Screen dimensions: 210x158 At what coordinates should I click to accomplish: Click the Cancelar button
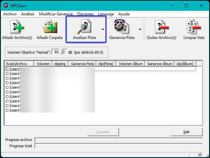103,132
